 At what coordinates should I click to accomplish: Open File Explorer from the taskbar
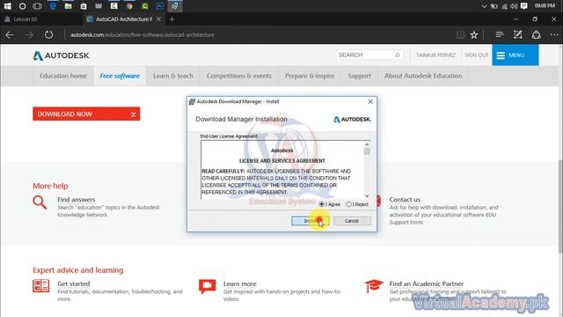[x=68, y=6]
